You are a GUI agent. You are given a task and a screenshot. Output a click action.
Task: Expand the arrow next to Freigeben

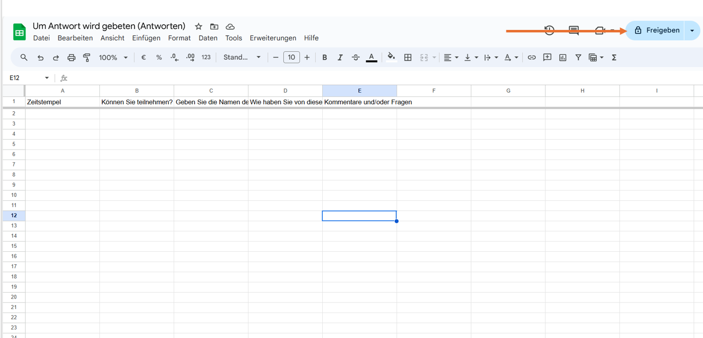tap(692, 30)
